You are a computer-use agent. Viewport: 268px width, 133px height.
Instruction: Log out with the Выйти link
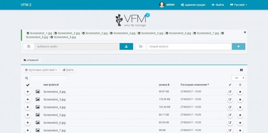[x=218, y=5]
